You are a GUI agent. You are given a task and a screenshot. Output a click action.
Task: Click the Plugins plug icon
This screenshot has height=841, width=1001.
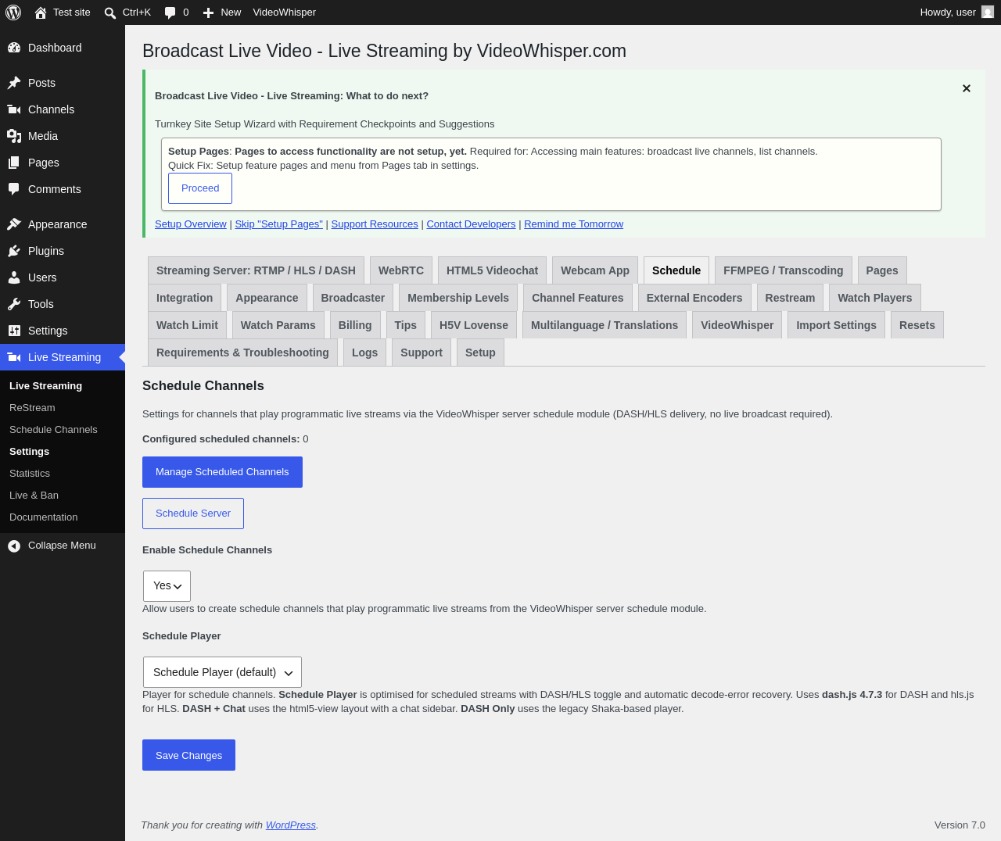pos(14,251)
